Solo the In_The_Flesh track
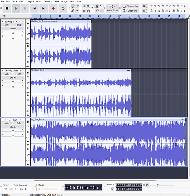This screenshot has width=190, height=196. point(19,123)
